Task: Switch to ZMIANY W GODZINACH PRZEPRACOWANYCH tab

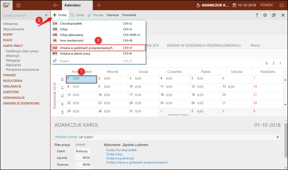Action: 203,46
